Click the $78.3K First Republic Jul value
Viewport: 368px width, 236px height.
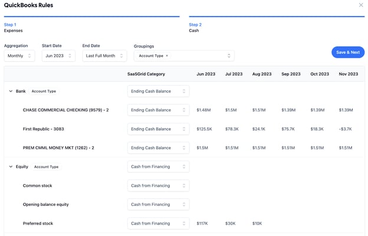[232, 129]
